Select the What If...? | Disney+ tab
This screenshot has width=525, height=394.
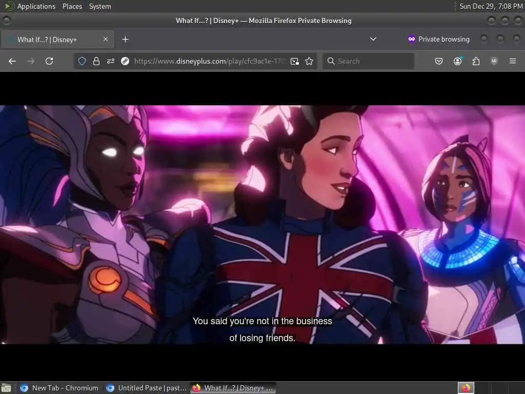57,39
